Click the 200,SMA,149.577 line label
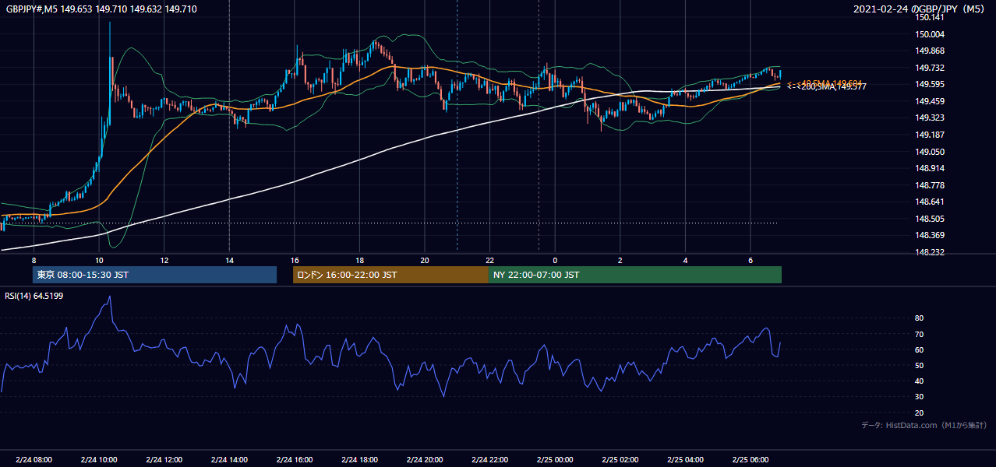Screen dimensions: 996x467 827,86
